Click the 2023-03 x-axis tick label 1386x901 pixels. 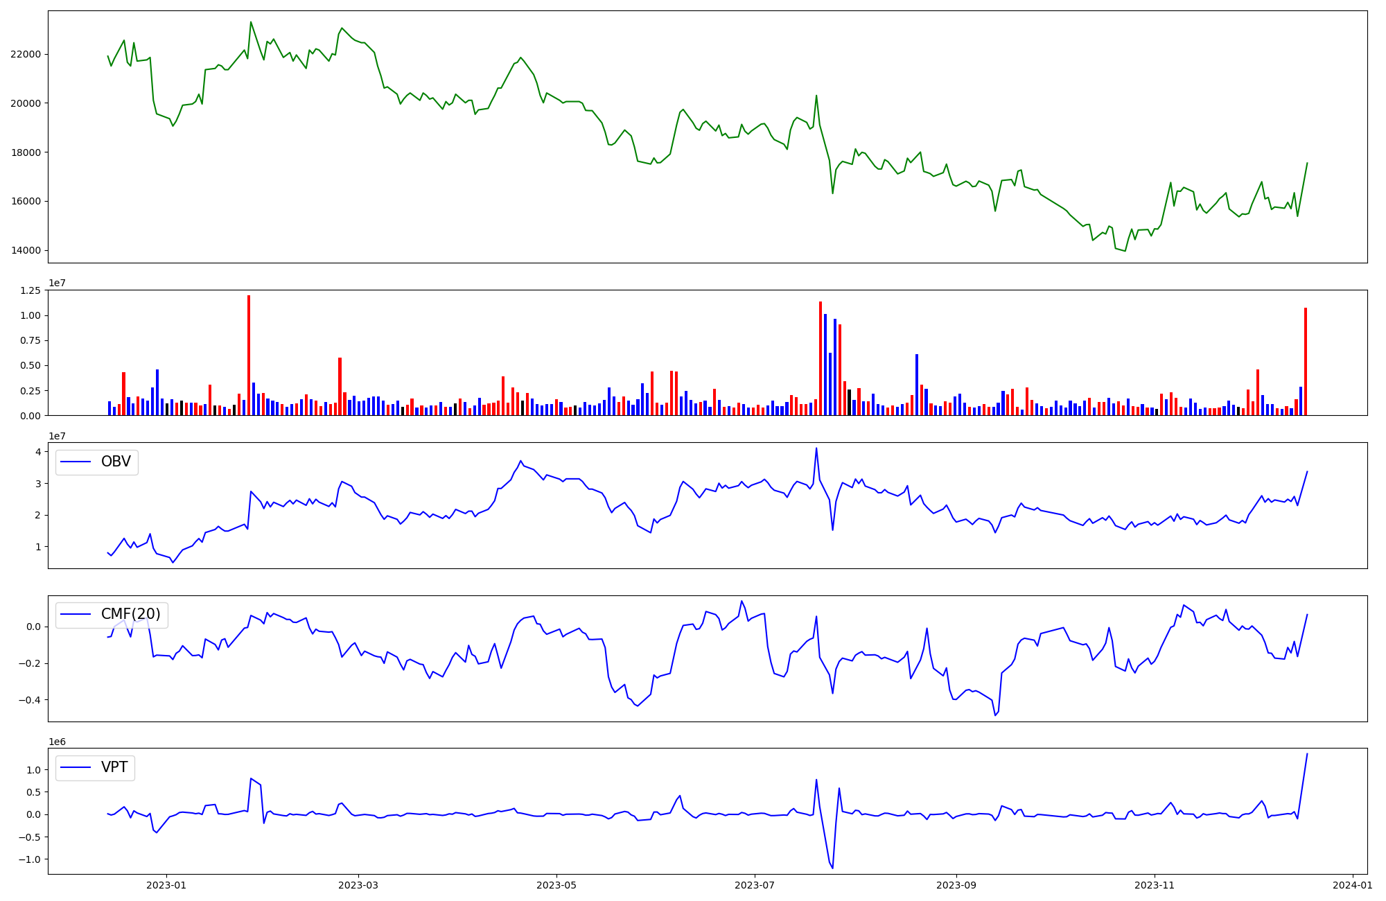pos(358,885)
